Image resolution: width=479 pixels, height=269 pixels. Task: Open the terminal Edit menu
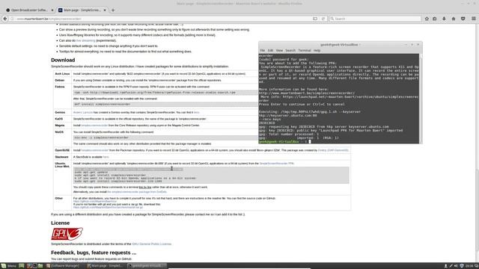(x=270, y=50)
